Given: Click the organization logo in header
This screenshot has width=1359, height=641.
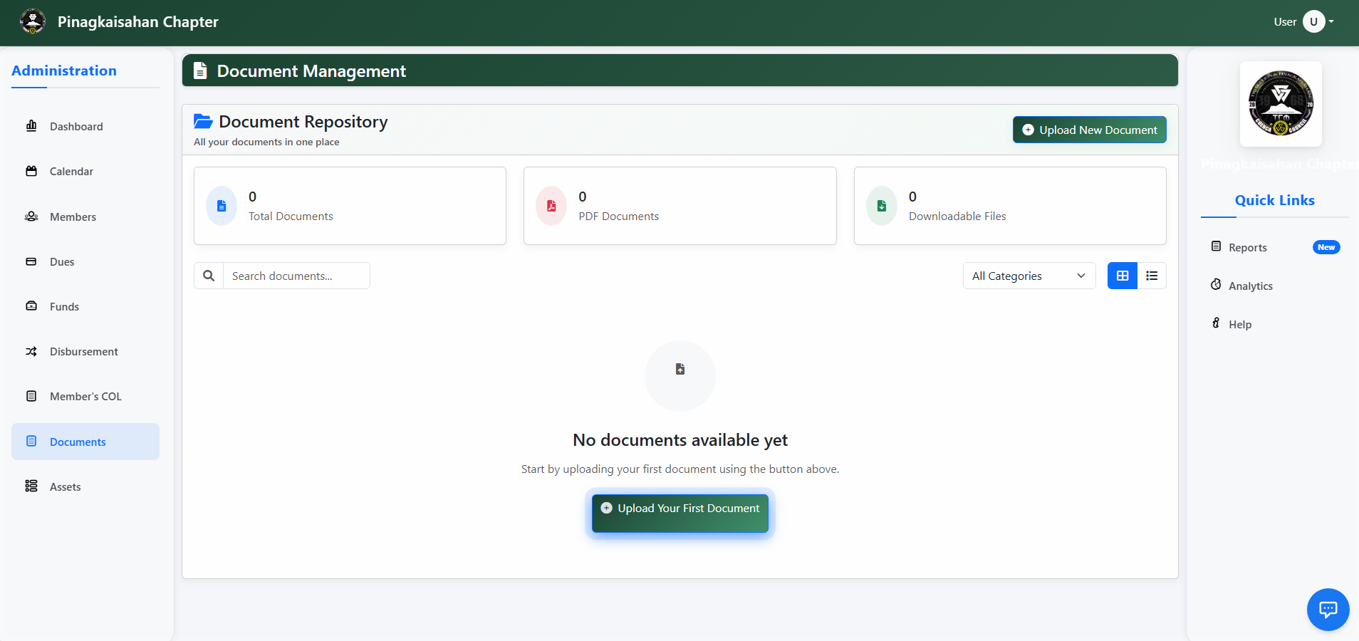Looking at the screenshot, I should (33, 21).
